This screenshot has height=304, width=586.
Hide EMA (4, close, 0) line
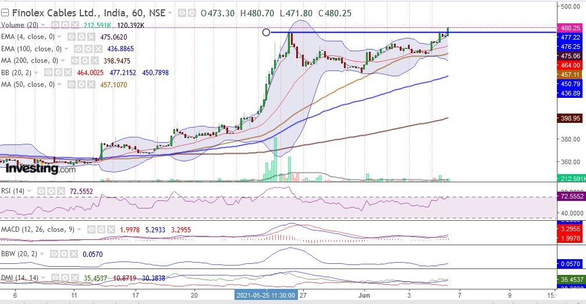pos(70,37)
